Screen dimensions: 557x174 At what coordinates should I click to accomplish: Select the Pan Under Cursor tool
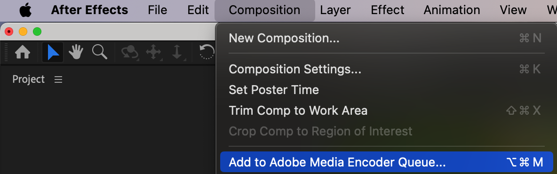(153, 53)
